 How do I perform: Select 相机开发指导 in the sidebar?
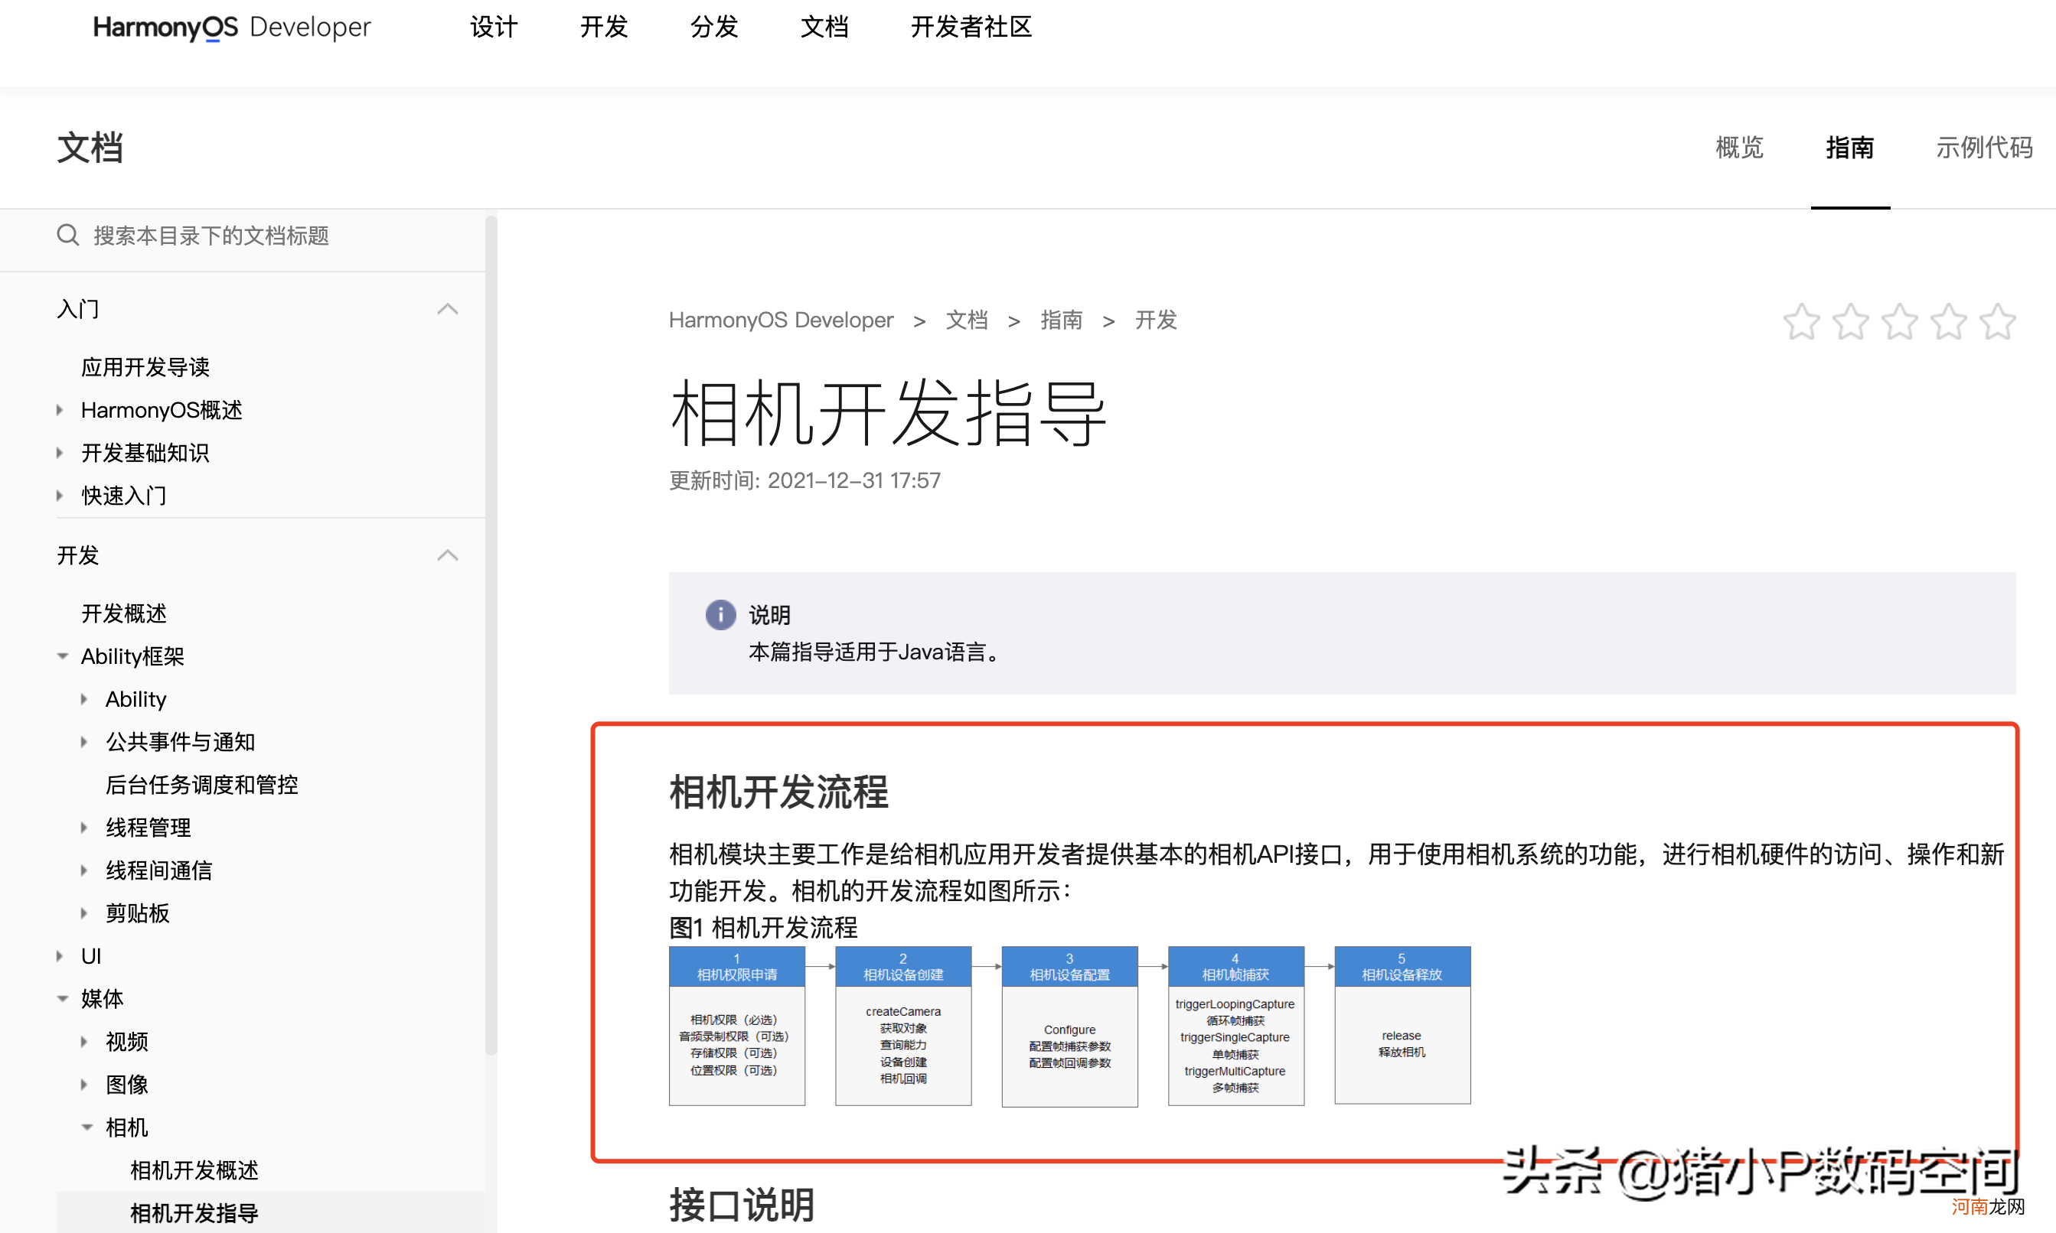194,1213
